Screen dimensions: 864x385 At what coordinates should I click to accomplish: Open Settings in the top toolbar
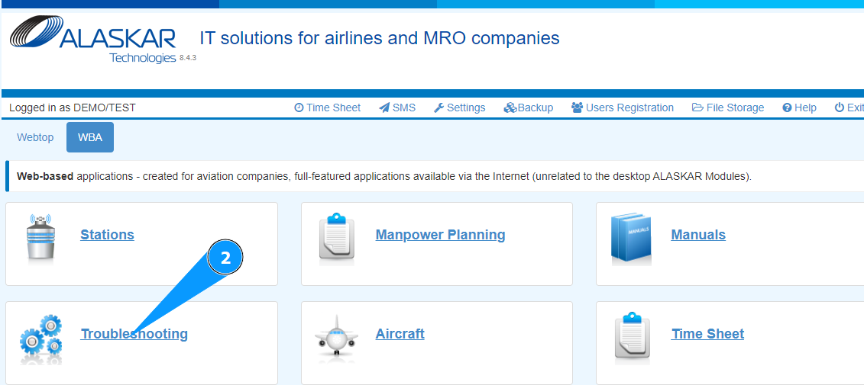tap(459, 107)
